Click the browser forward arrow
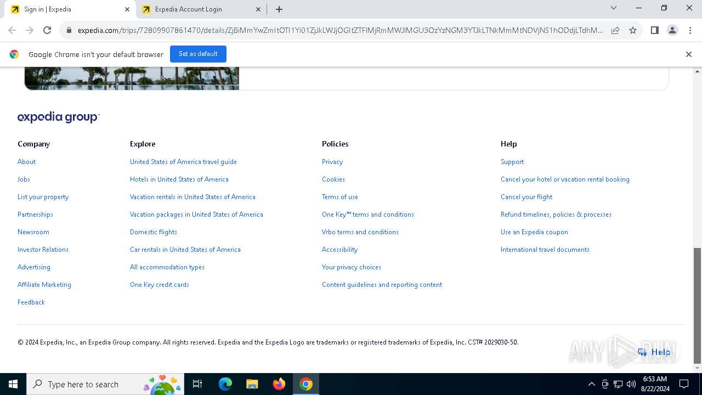Image resolution: width=702 pixels, height=395 pixels. point(30,30)
